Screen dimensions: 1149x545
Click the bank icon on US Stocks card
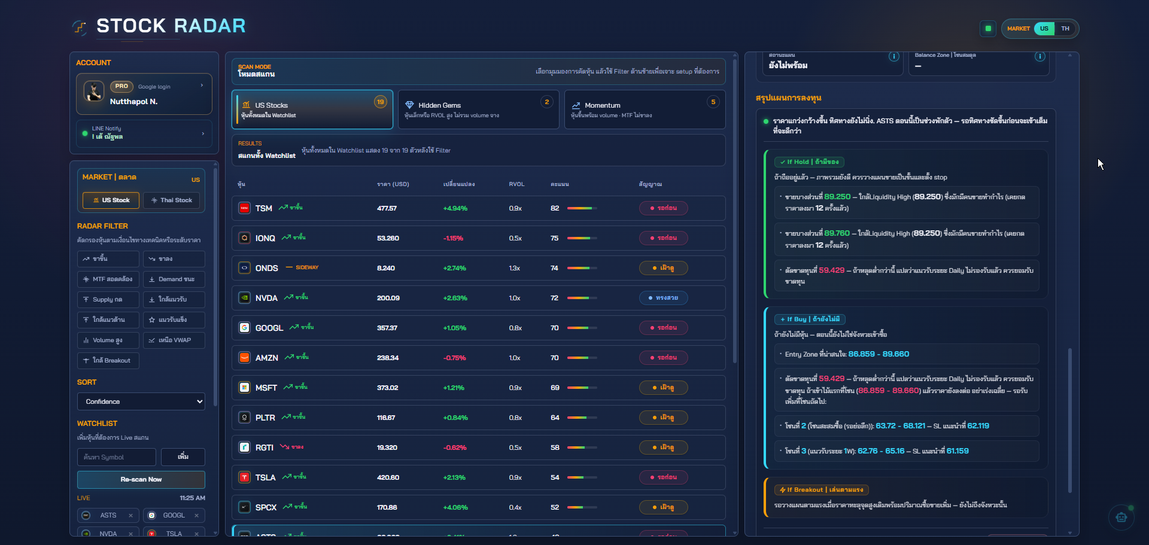(x=246, y=105)
